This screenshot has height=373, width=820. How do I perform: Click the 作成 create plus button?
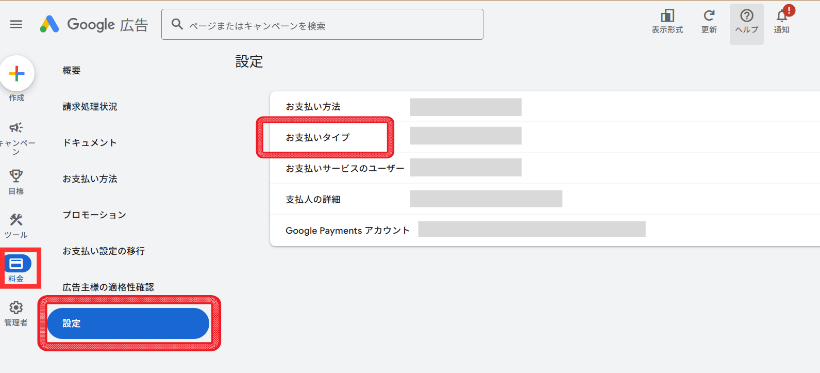tap(16, 74)
